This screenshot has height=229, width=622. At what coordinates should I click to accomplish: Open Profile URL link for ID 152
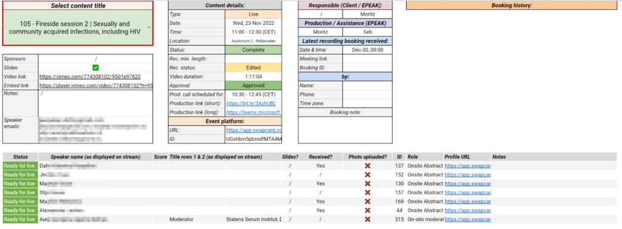click(x=468, y=174)
